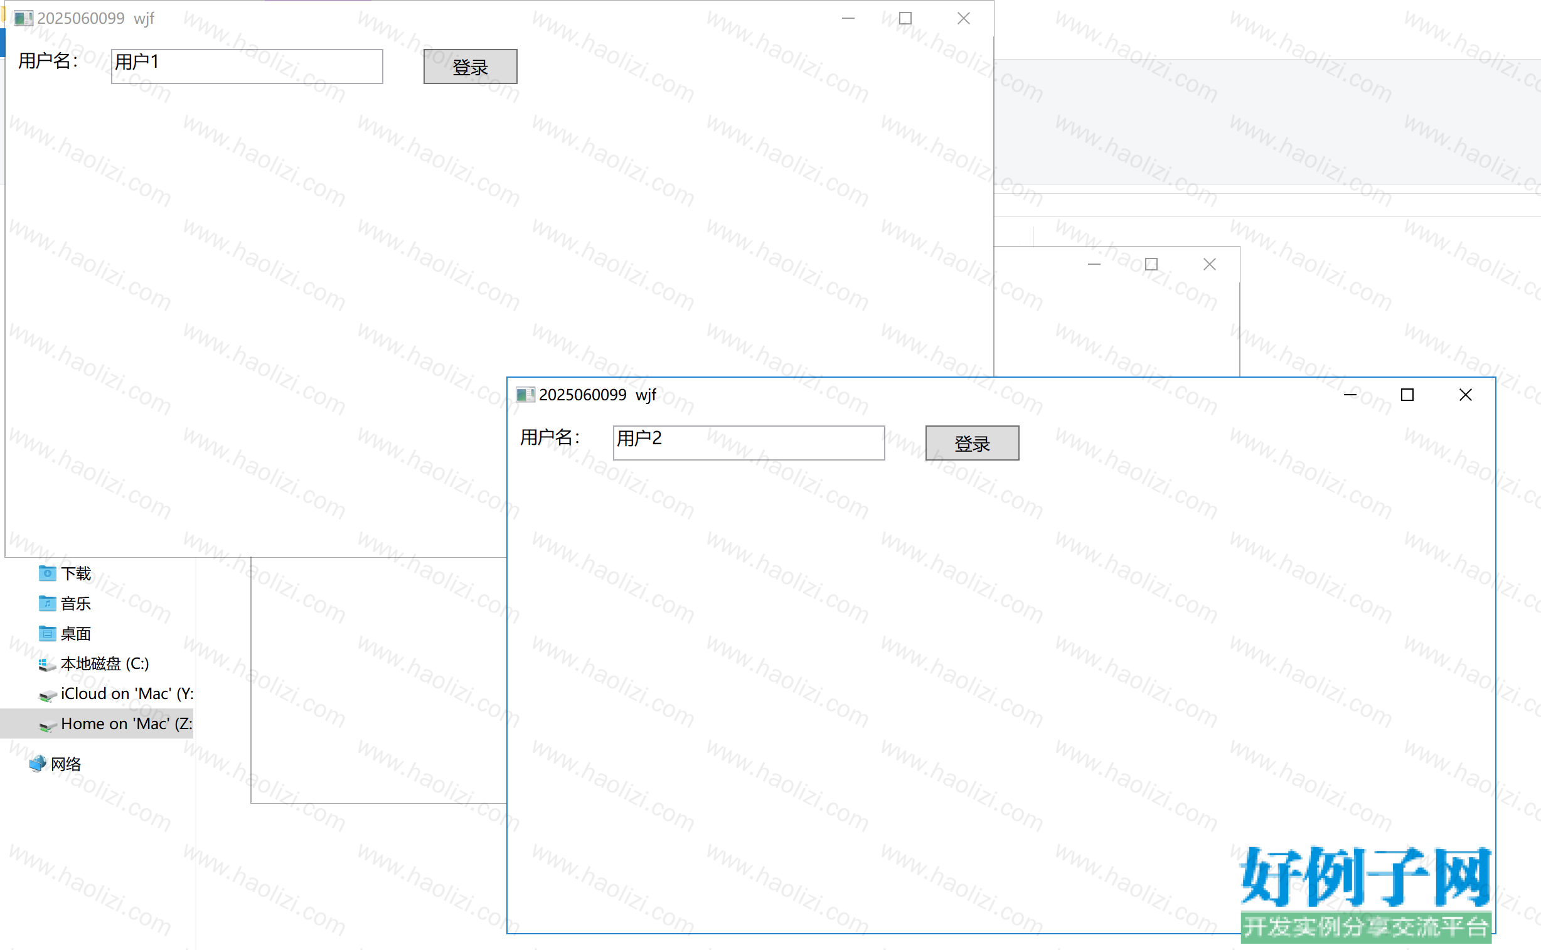Image resolution: width=1541 pixels, height=950 pixels.
Task: Click the 用户1 window title text 2025060099 wjf
Action: [95, 18]
